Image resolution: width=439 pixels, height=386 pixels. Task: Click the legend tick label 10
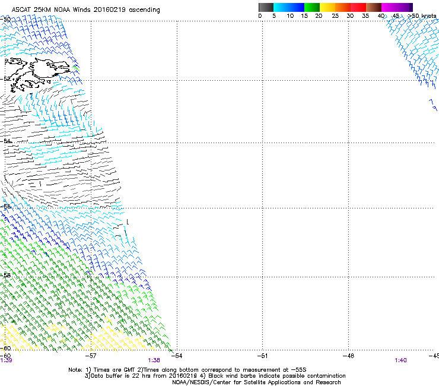290,16
